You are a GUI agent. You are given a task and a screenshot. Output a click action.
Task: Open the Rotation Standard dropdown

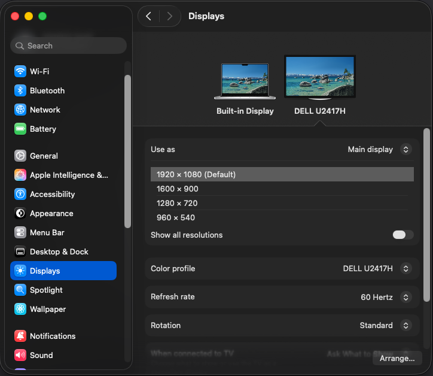coord(405,326)
